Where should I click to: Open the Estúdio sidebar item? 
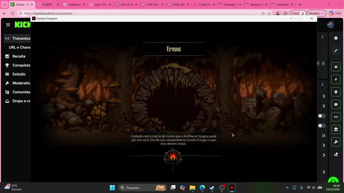coord(17,74)
